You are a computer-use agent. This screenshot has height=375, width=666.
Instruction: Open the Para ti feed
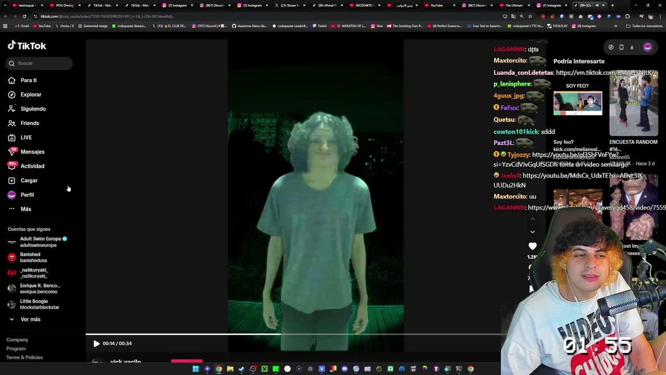pyautogui.click(x=29, y=80)
